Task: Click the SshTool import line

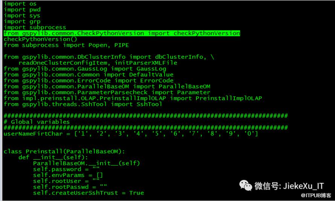Action: coord(83,104)
